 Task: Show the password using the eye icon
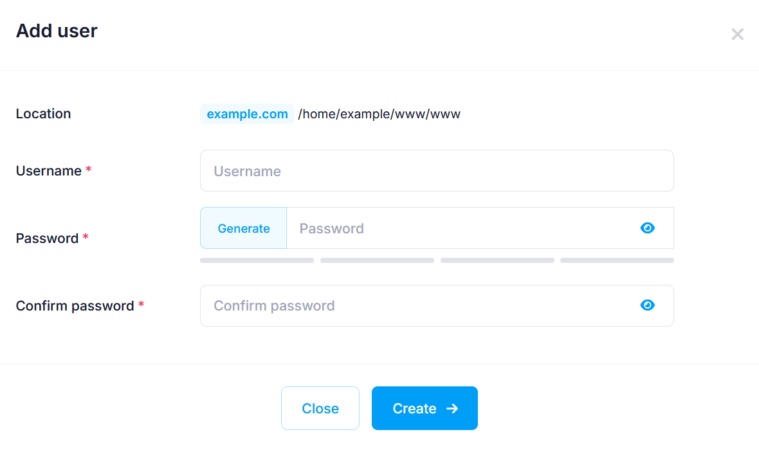pos(647,228)
